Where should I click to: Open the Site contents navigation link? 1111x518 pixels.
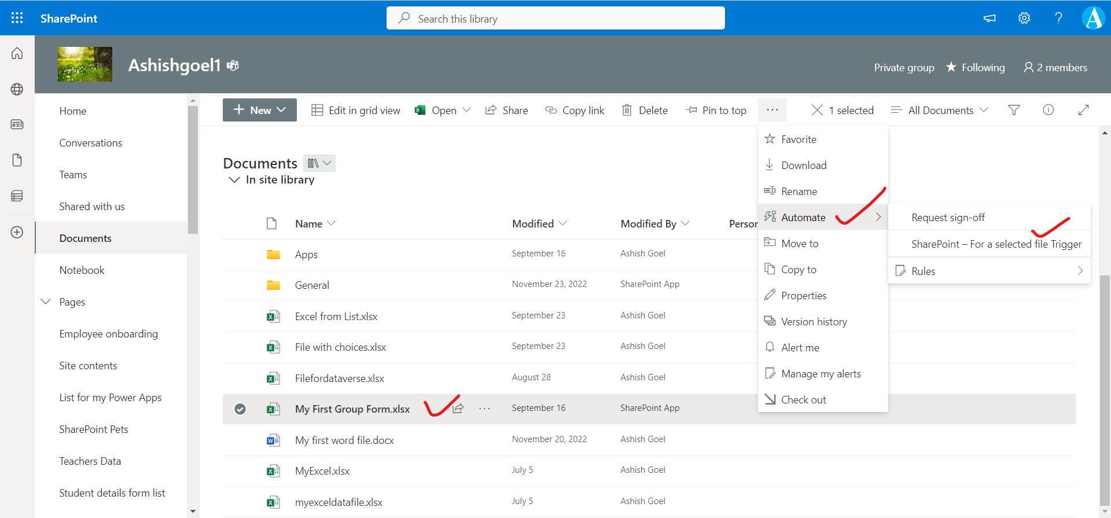click(x=88, y=366)
